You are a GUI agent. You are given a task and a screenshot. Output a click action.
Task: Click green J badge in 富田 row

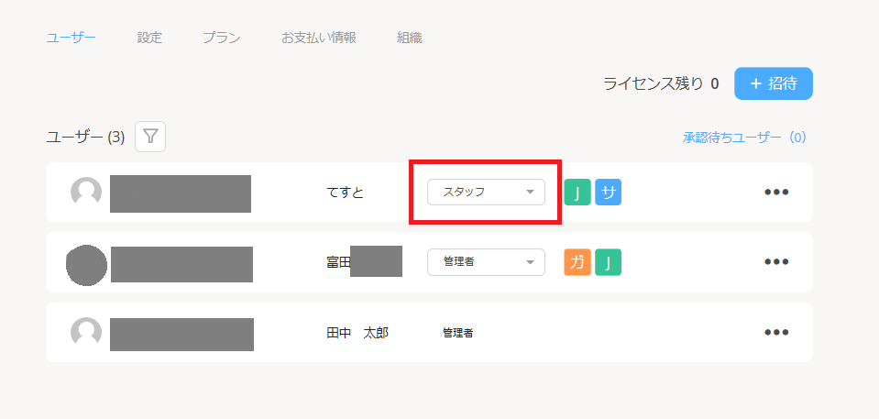coord(608,262)
